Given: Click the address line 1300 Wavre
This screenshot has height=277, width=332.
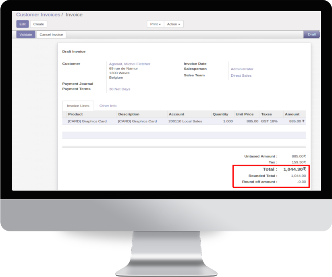Looking at the screenshot, I should pyautogui.click(x=119, y=73).
